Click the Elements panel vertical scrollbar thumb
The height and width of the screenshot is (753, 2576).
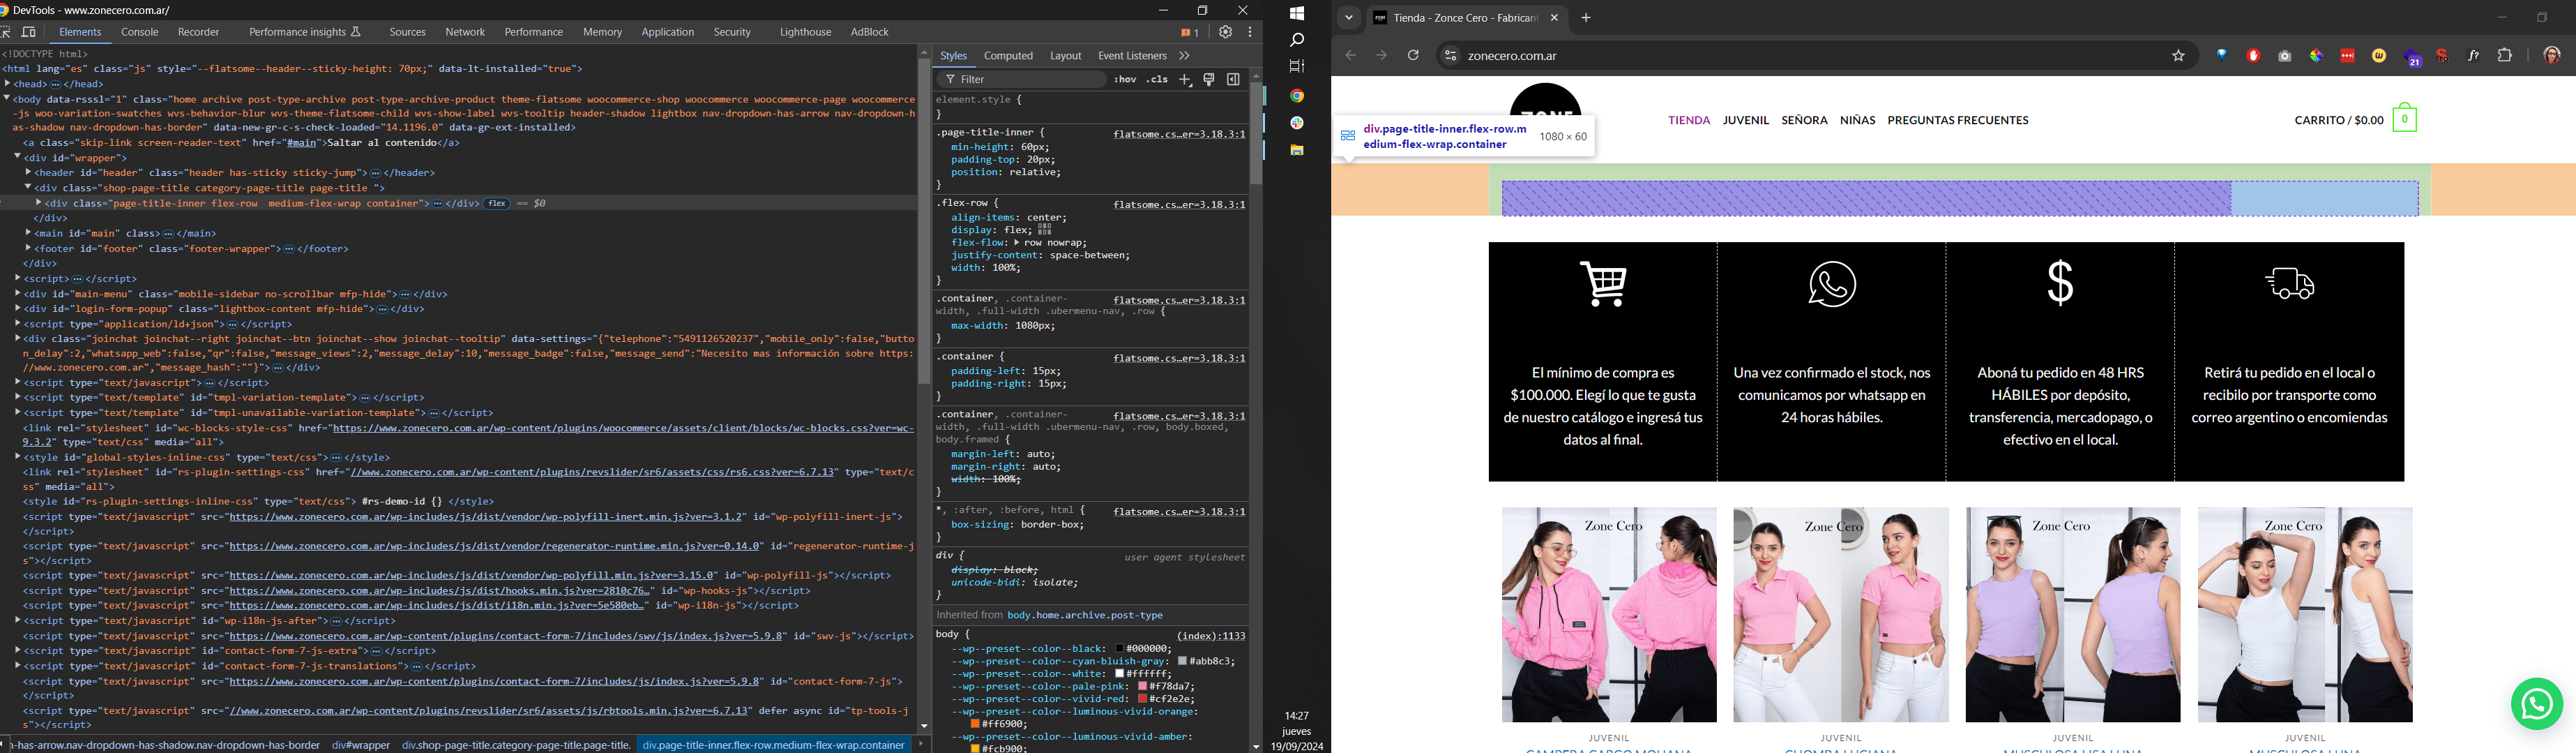[924, 223]
